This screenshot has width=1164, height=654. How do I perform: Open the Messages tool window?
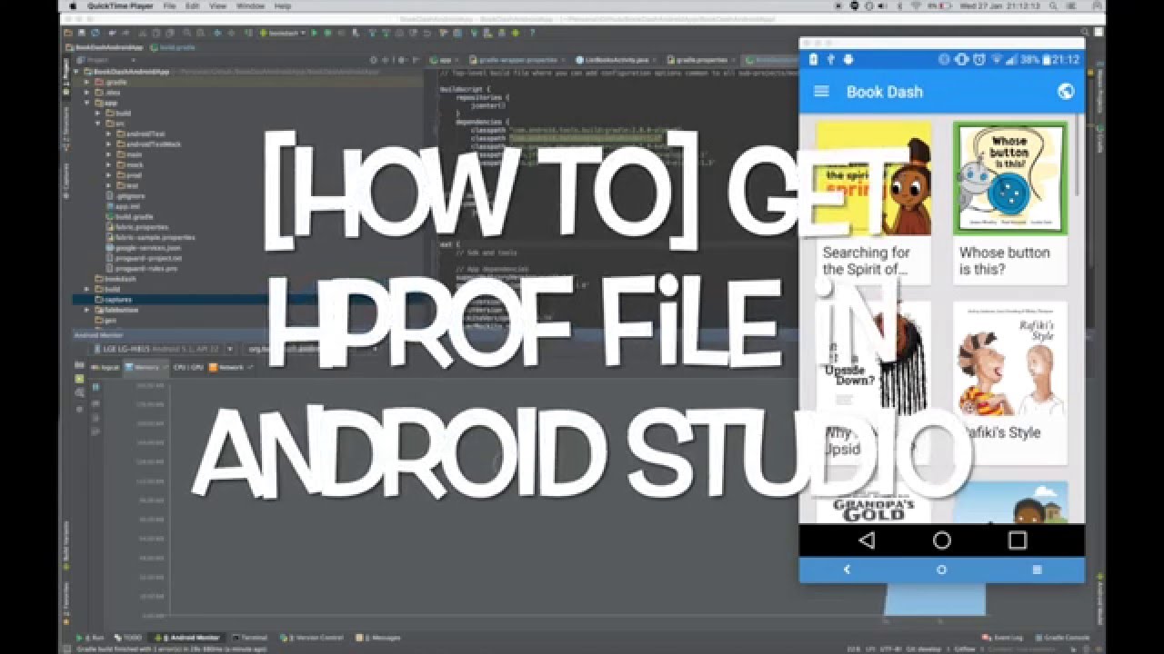378,638
